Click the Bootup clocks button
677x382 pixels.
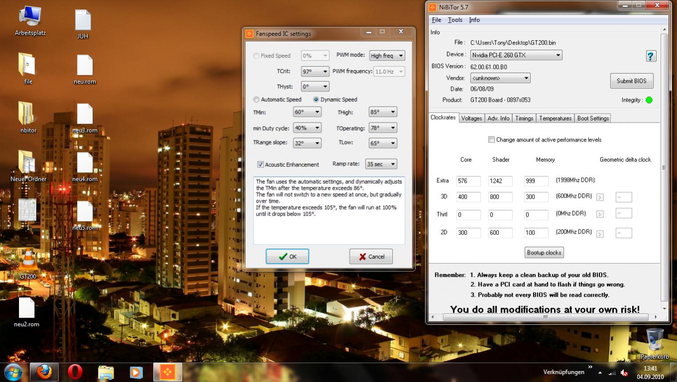point(544,253)
